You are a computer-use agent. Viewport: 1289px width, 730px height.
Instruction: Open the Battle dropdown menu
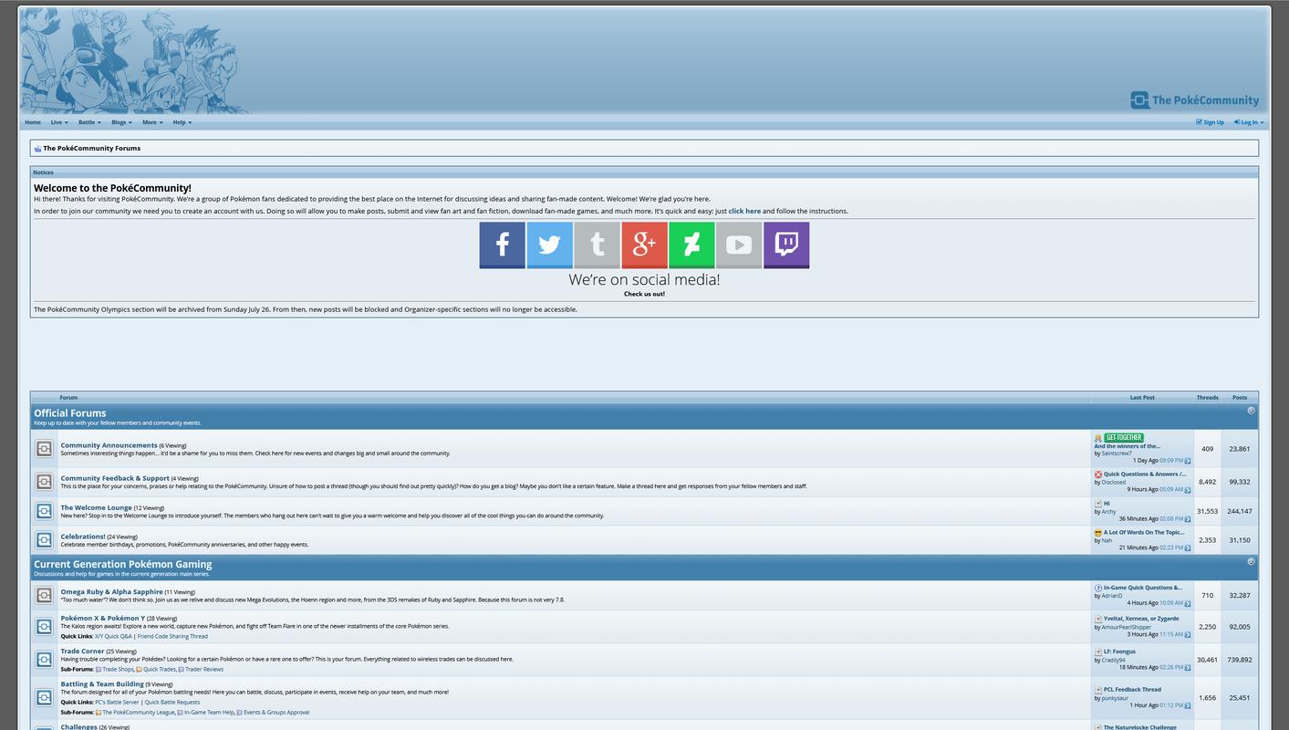[89, 122]
